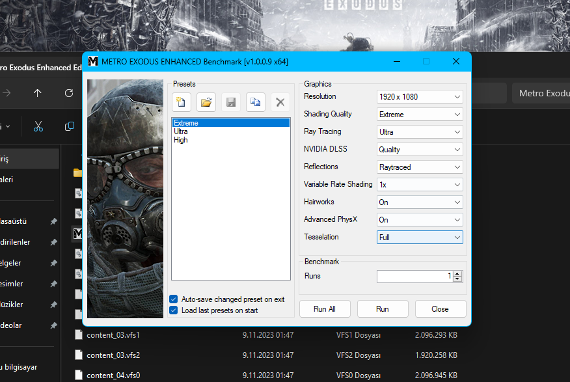This screenshot has width=570, height=382.
Task: Select content_03.vfs1 file in Explorer
Action: 113,335
